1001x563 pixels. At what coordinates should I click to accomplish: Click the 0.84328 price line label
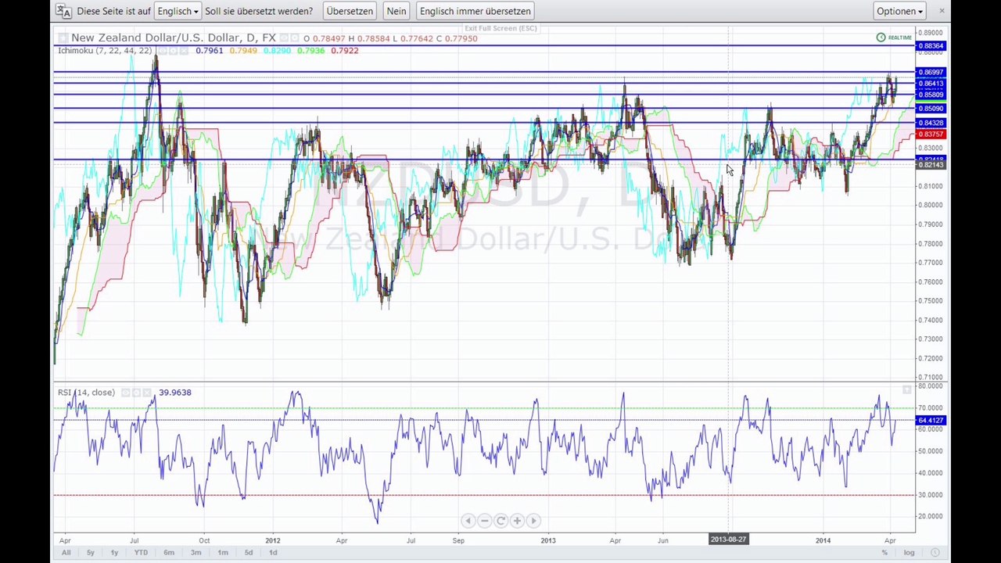point(931,124)
